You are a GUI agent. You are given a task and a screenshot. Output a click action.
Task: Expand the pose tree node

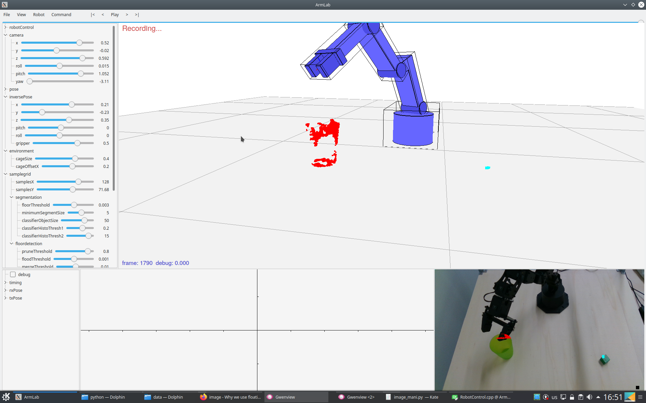click(5, 89)
